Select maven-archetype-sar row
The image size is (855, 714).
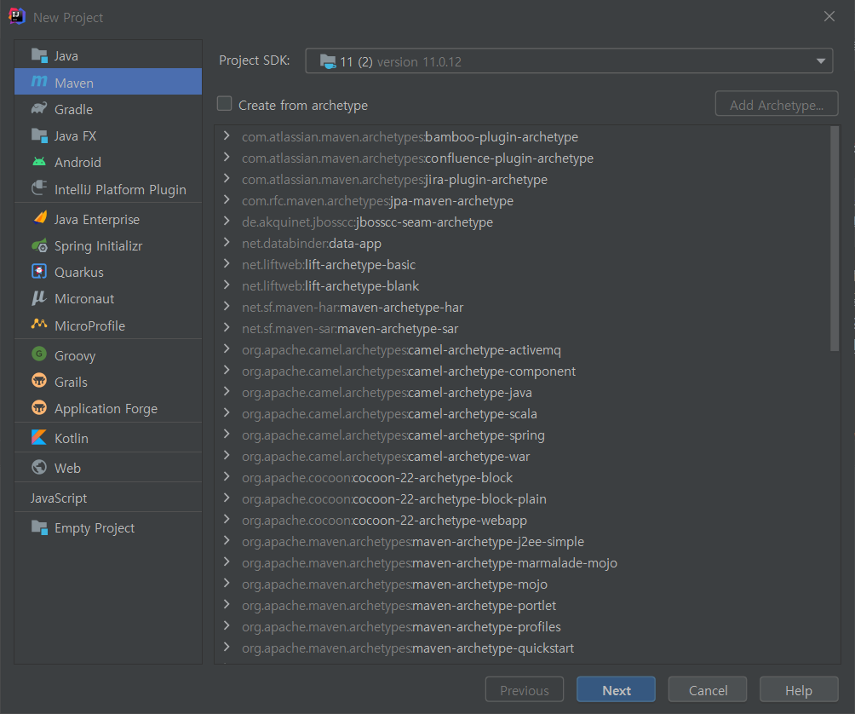523,328
